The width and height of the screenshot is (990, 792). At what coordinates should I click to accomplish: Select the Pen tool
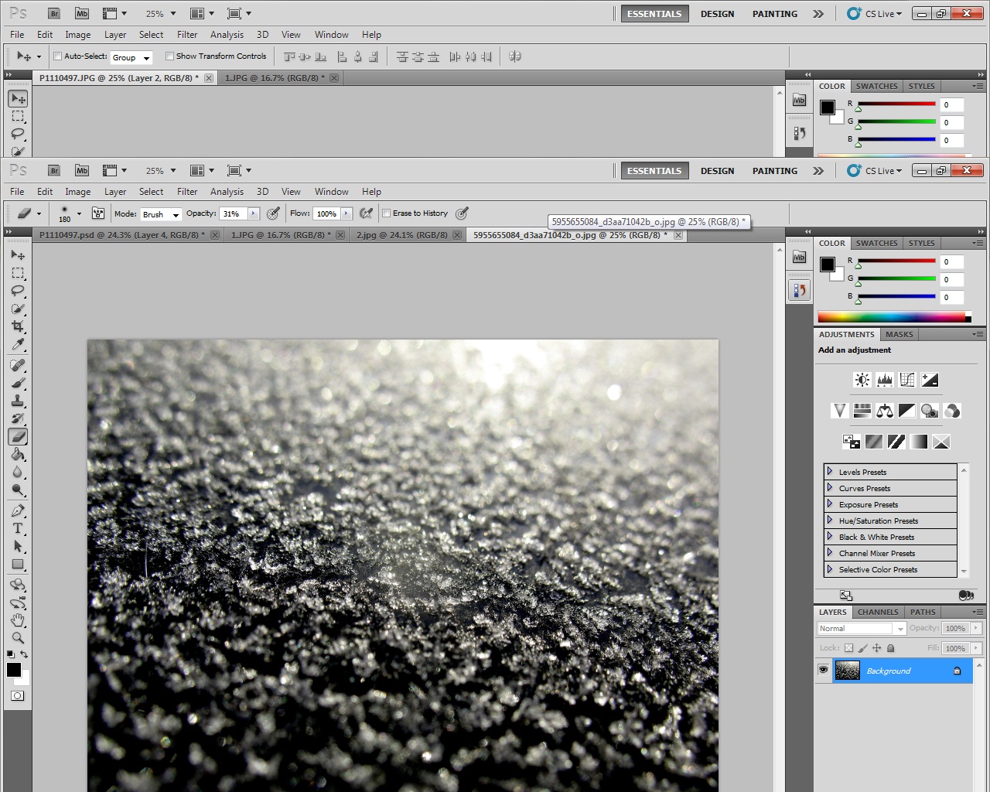point(18,510)
